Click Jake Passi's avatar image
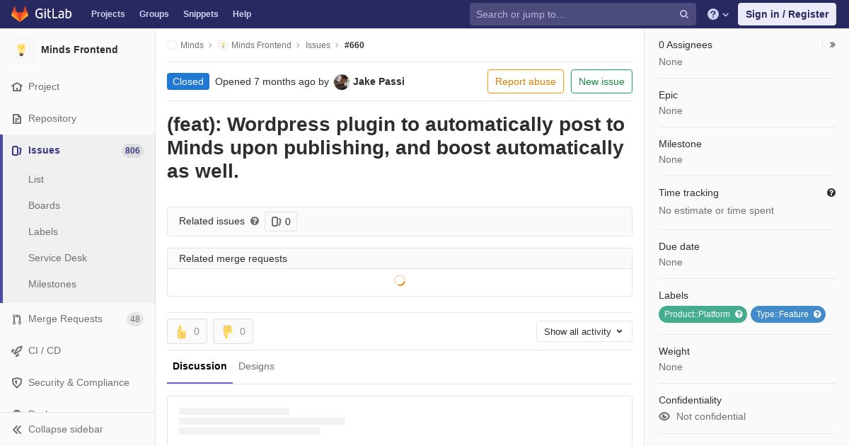Viewport: 849px width, 446px height. (342, 82)
